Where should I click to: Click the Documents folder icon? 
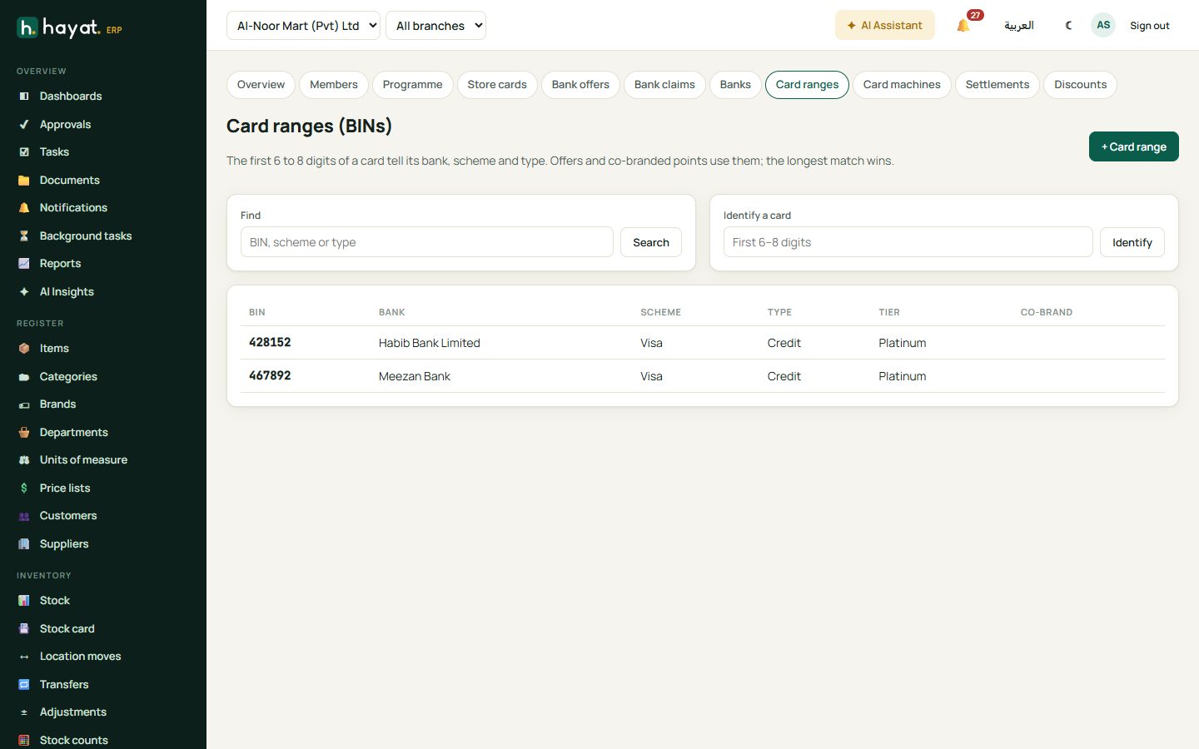24,181
